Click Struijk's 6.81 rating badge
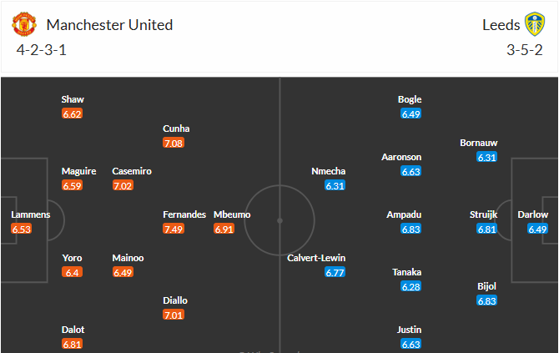The image size is (559, 353). (x=486, y=229)
